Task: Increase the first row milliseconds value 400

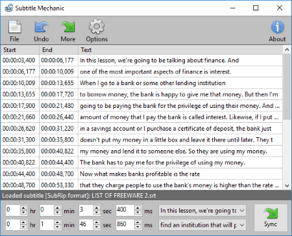Action: tap(138, 208)
